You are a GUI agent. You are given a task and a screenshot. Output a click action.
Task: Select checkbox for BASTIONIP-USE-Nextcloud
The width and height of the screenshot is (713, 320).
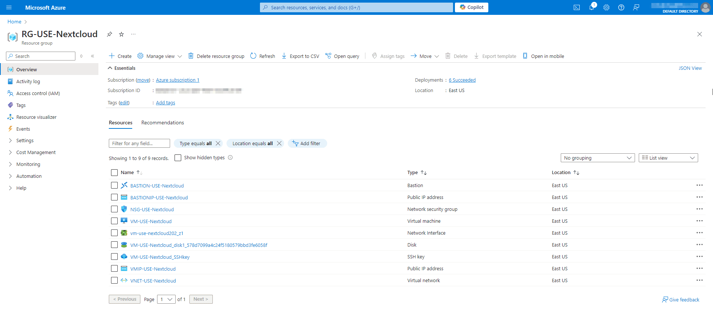114,197
